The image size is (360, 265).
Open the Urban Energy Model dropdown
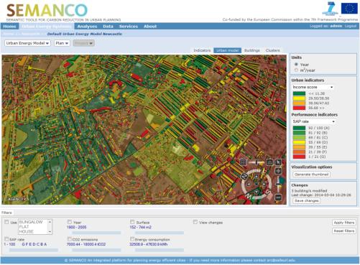(x=27, y=43)
